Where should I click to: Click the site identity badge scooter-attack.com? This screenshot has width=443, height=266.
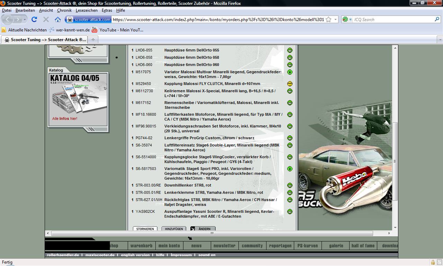[89, 19]
